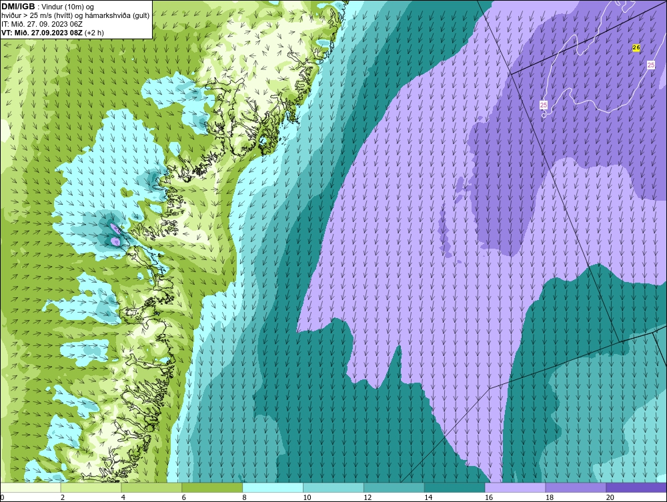Click the legend scale value 0
This screenshot has height=502, width=667.
(2, 497)
